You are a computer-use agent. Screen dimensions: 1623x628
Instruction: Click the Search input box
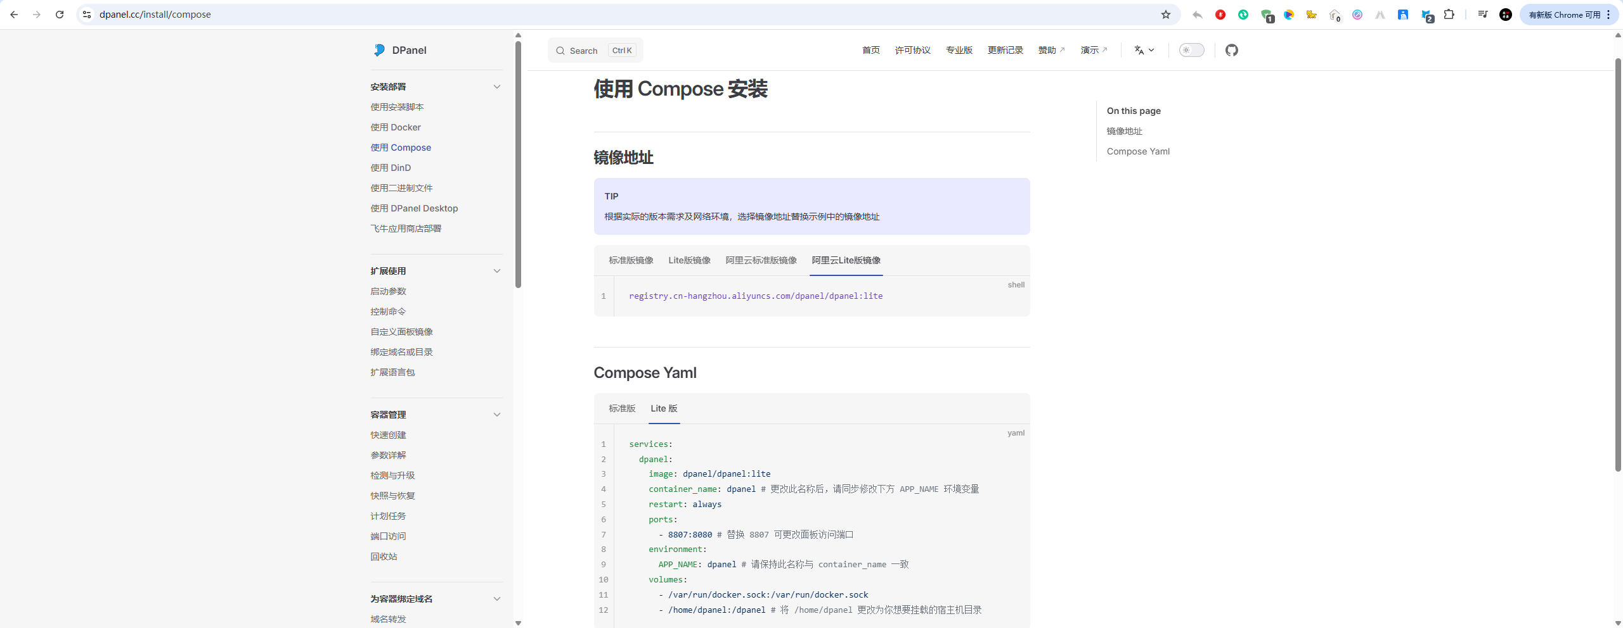tap(595, 51)
